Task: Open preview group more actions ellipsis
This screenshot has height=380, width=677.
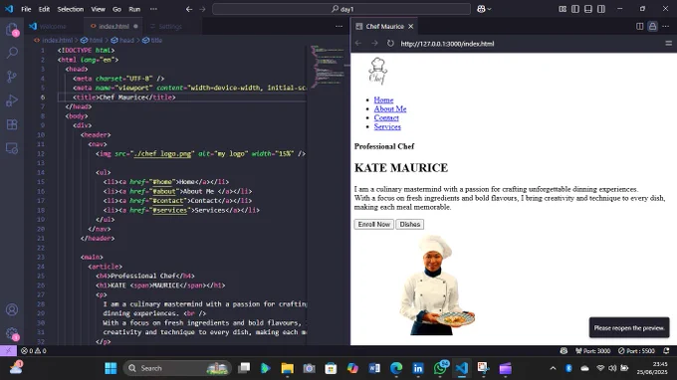Action: pos(665,26)
